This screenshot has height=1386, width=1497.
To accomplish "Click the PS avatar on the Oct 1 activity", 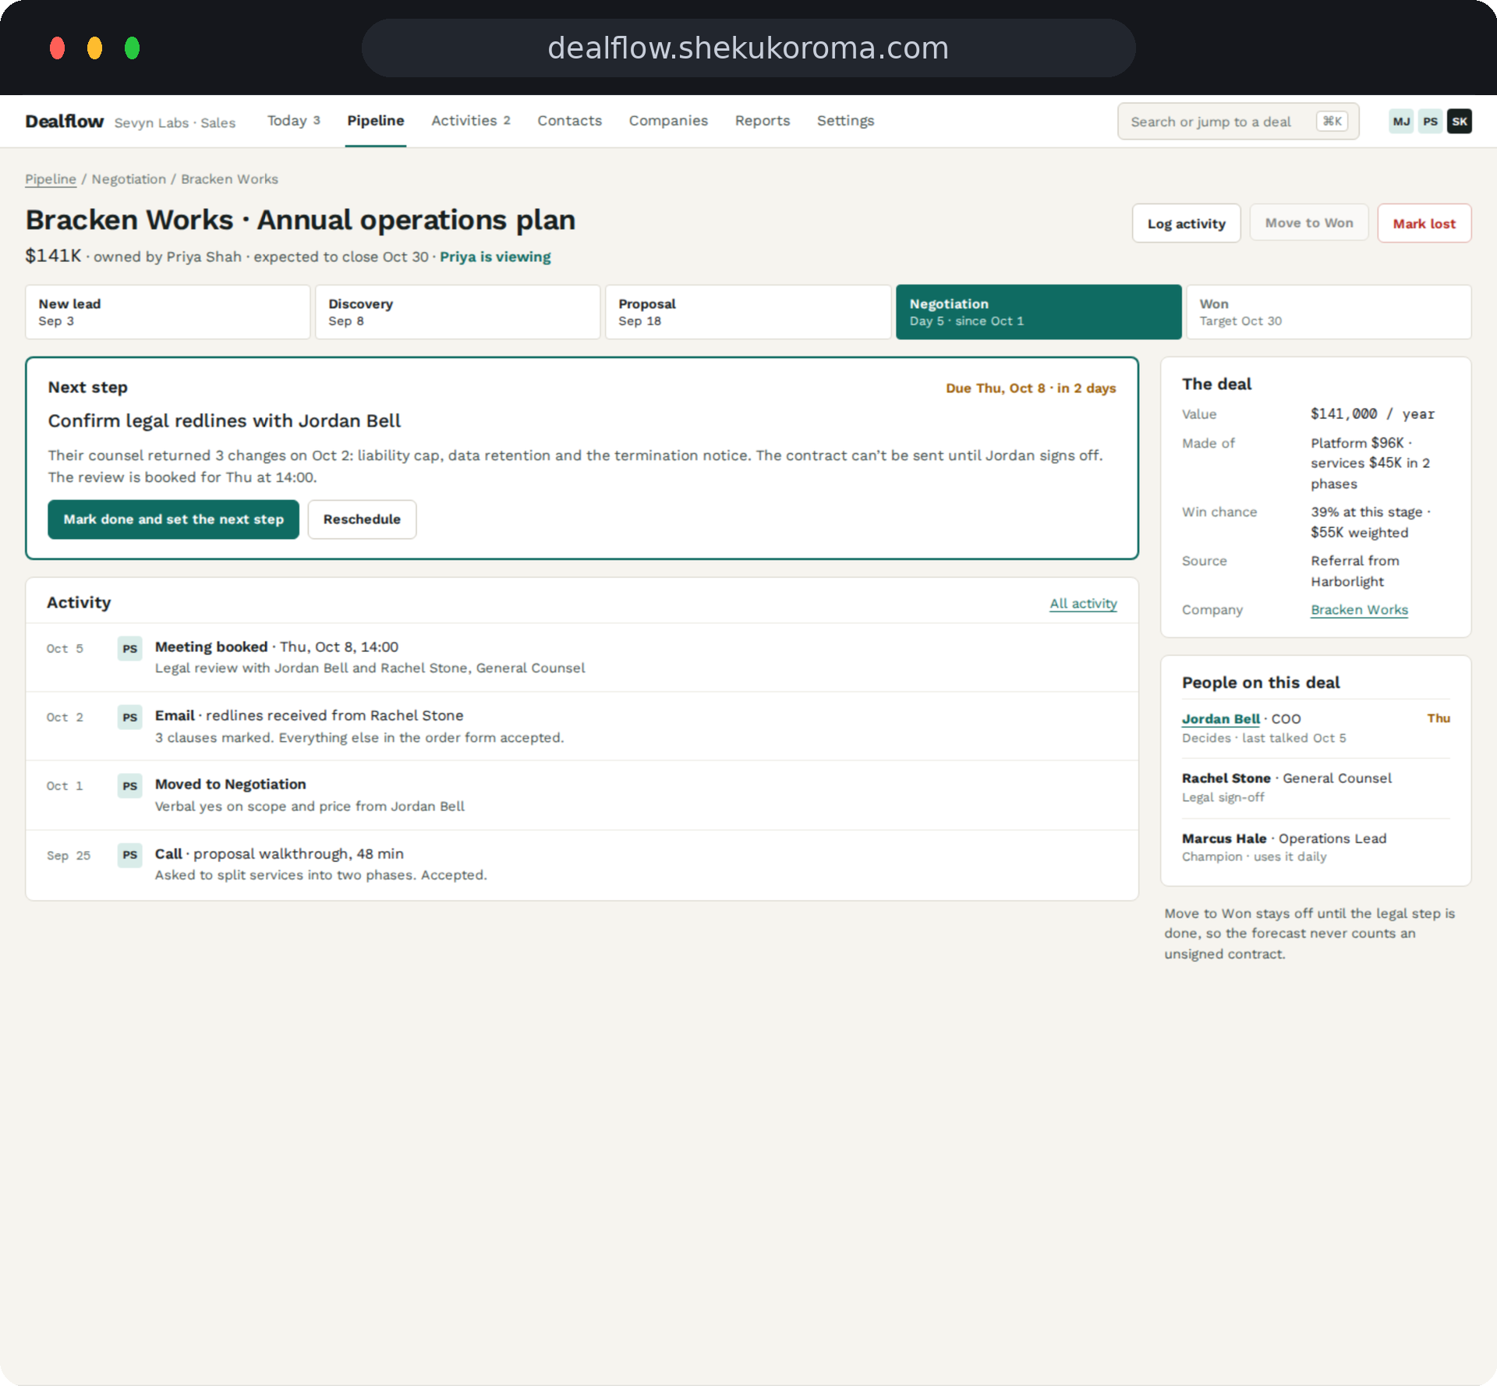I will pos(129,785).
